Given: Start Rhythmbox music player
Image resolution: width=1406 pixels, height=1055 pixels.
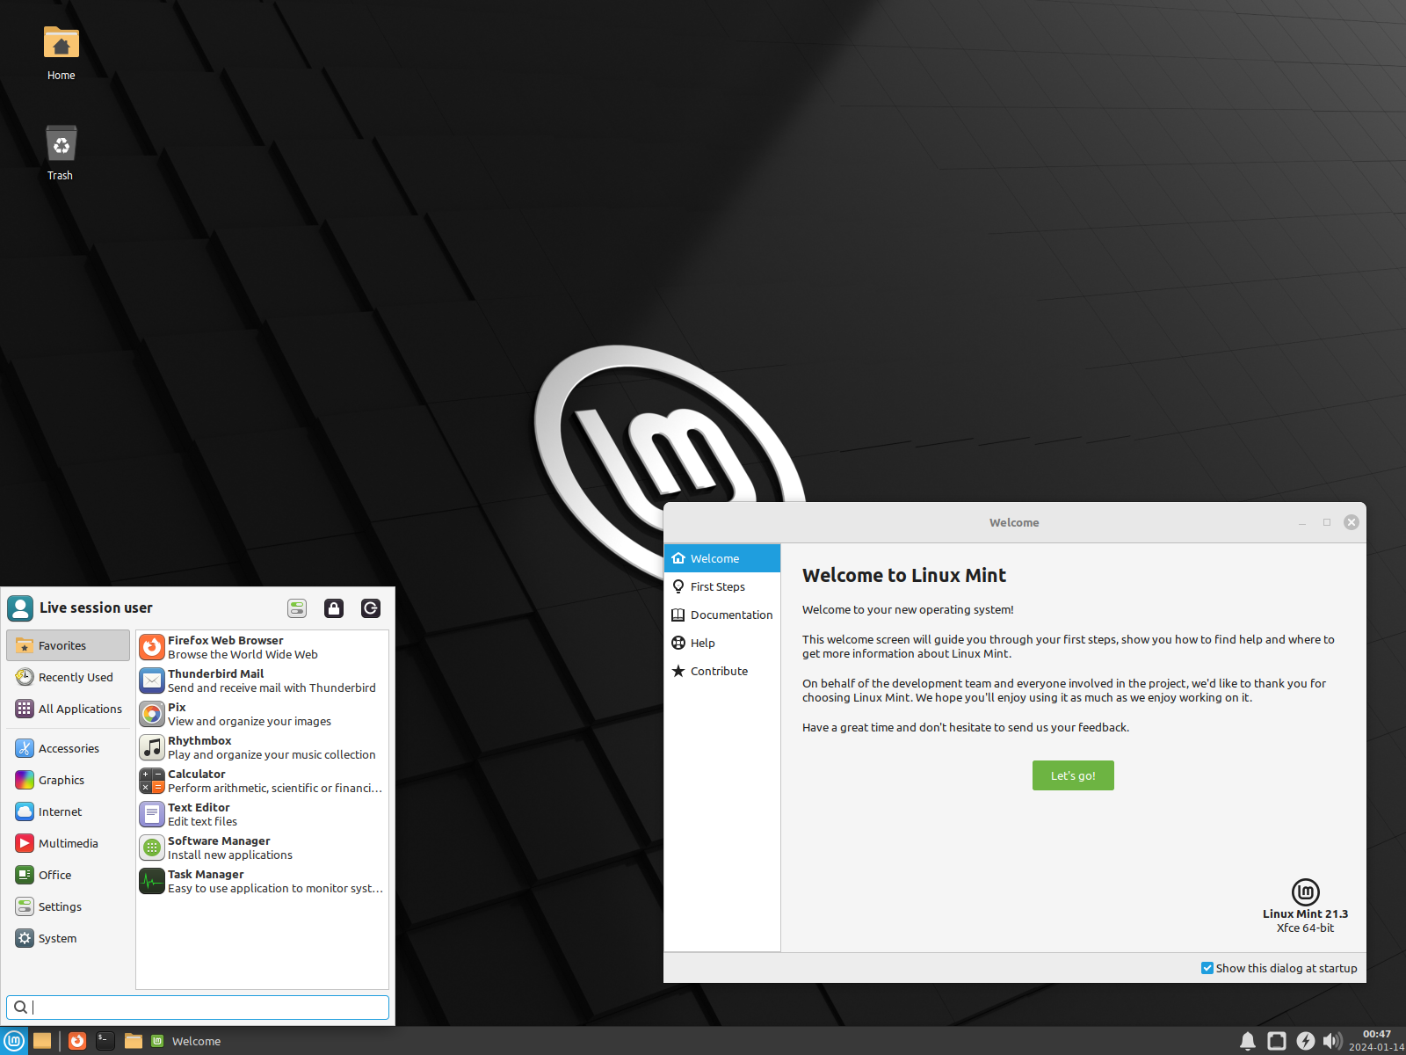Looking at the screenshot, I should pyautogui.click(x=262, y=747).
